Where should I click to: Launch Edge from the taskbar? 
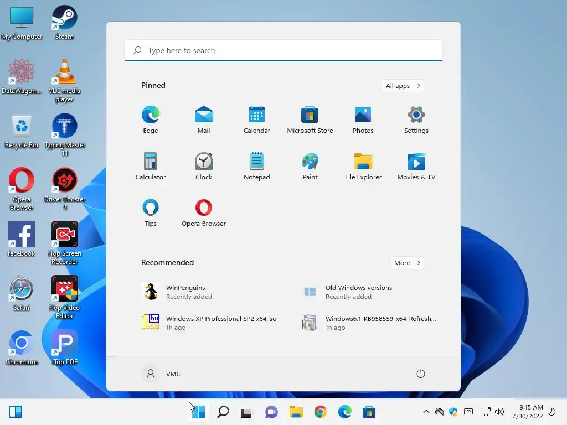[344, 412]
